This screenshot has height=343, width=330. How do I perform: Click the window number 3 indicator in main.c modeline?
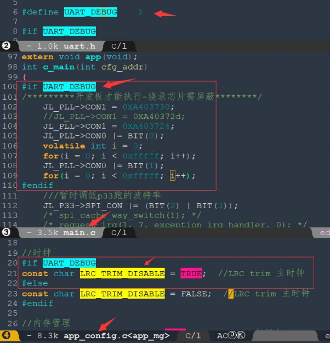click(6, 232)
